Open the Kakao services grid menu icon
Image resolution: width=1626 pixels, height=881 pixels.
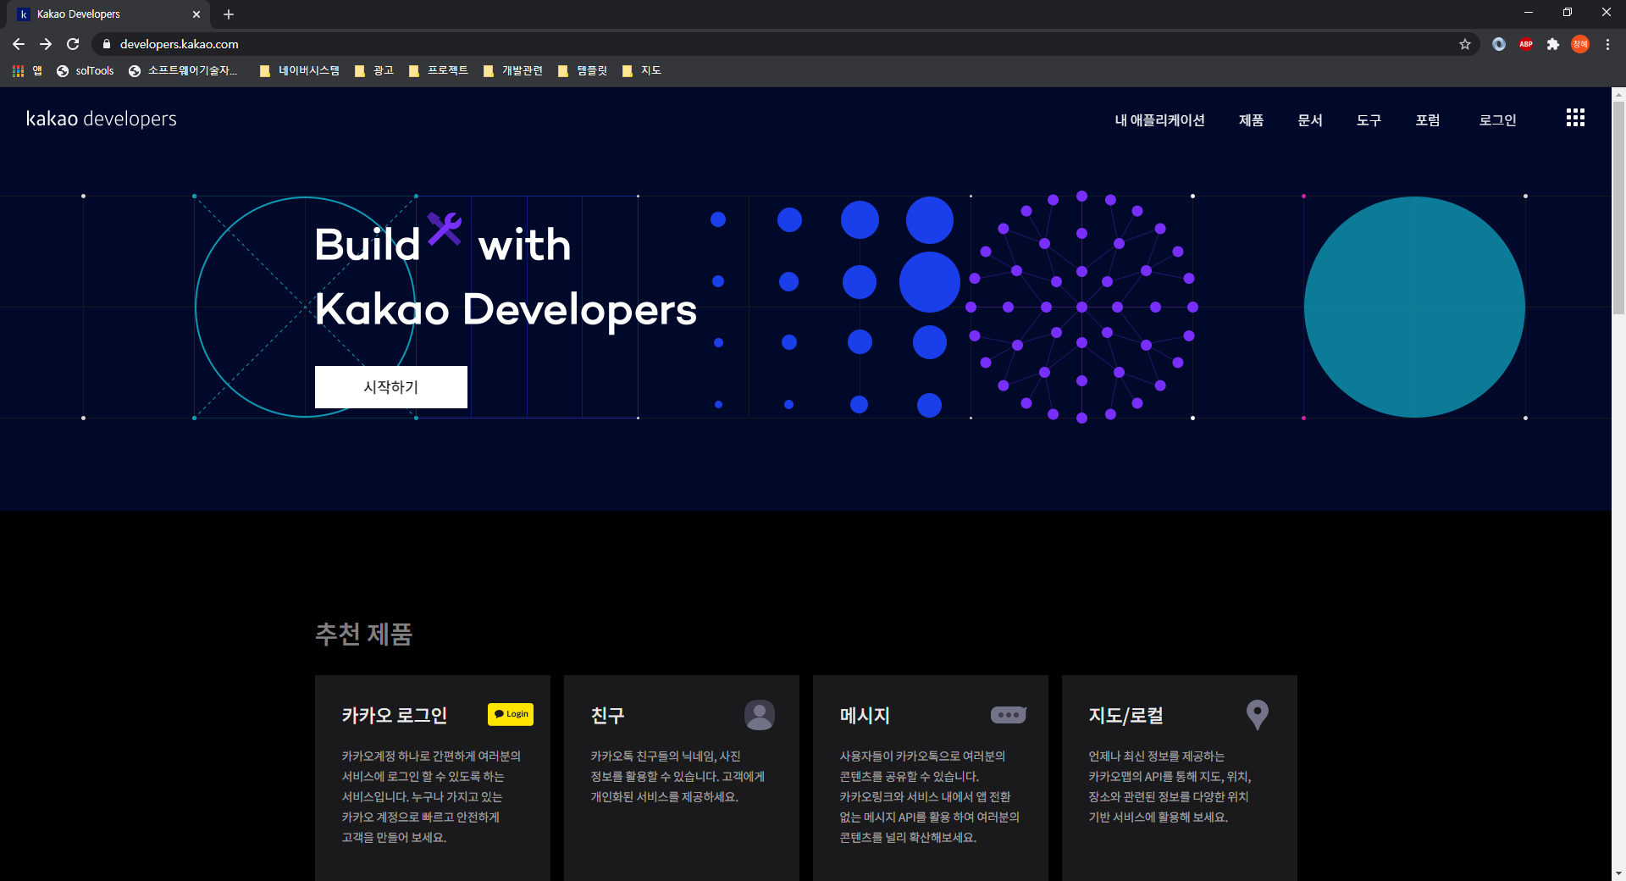(1575, 118)
